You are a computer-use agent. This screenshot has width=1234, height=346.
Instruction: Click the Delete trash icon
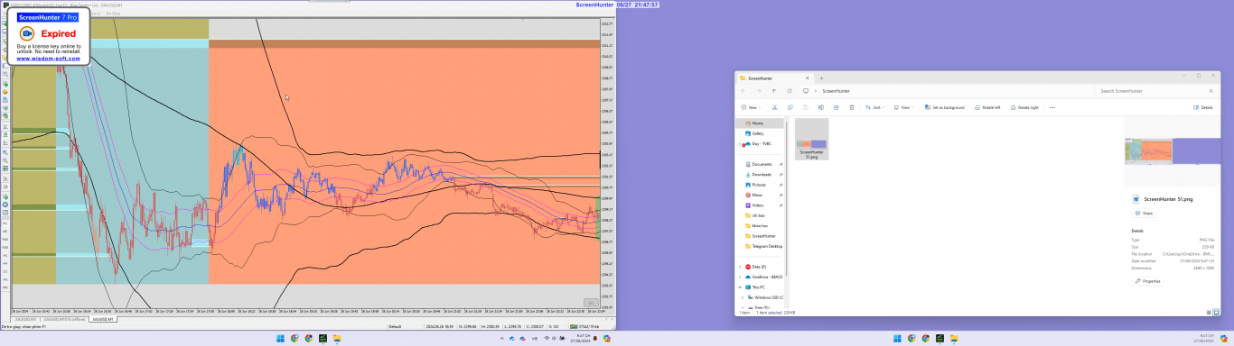click(x=852, y=107)
